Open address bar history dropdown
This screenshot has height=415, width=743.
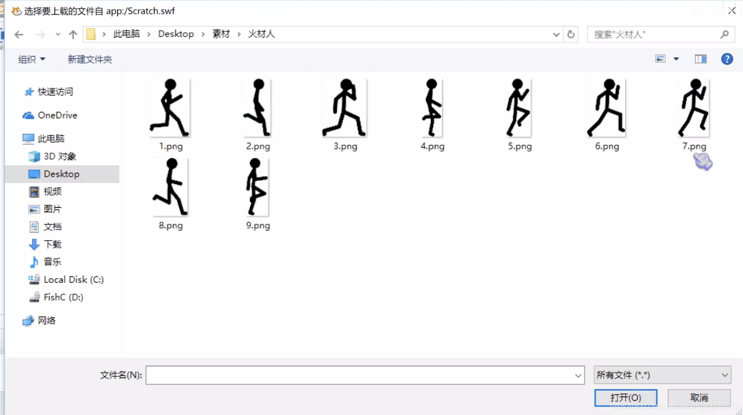[x=556, y=34]
